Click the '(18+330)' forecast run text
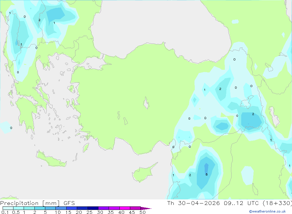Image resolution: width=292 pixels, height=214 pixels. coord(277,203)
